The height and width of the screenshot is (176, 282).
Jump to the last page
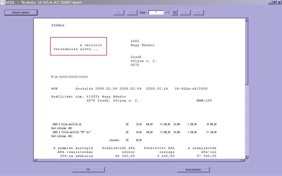tap(198, 12)
